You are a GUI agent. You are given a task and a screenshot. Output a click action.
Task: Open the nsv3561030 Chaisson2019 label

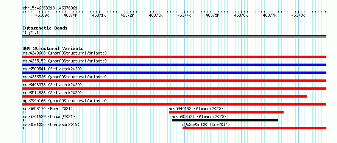click(x=51, y=124)
